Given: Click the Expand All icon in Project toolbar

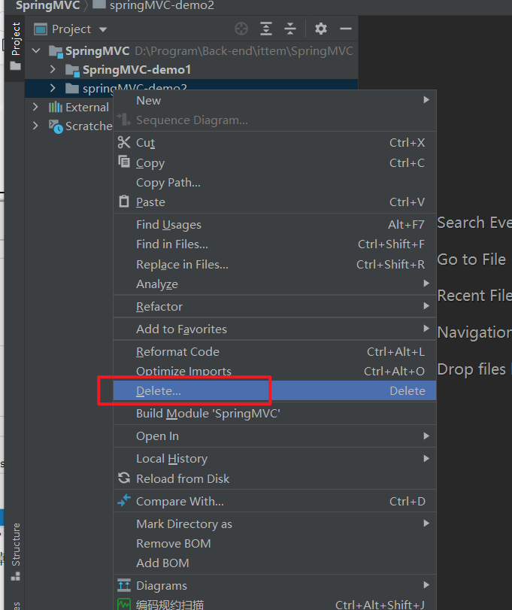Looking at the screenshot, I should click(x=266, y=29).
